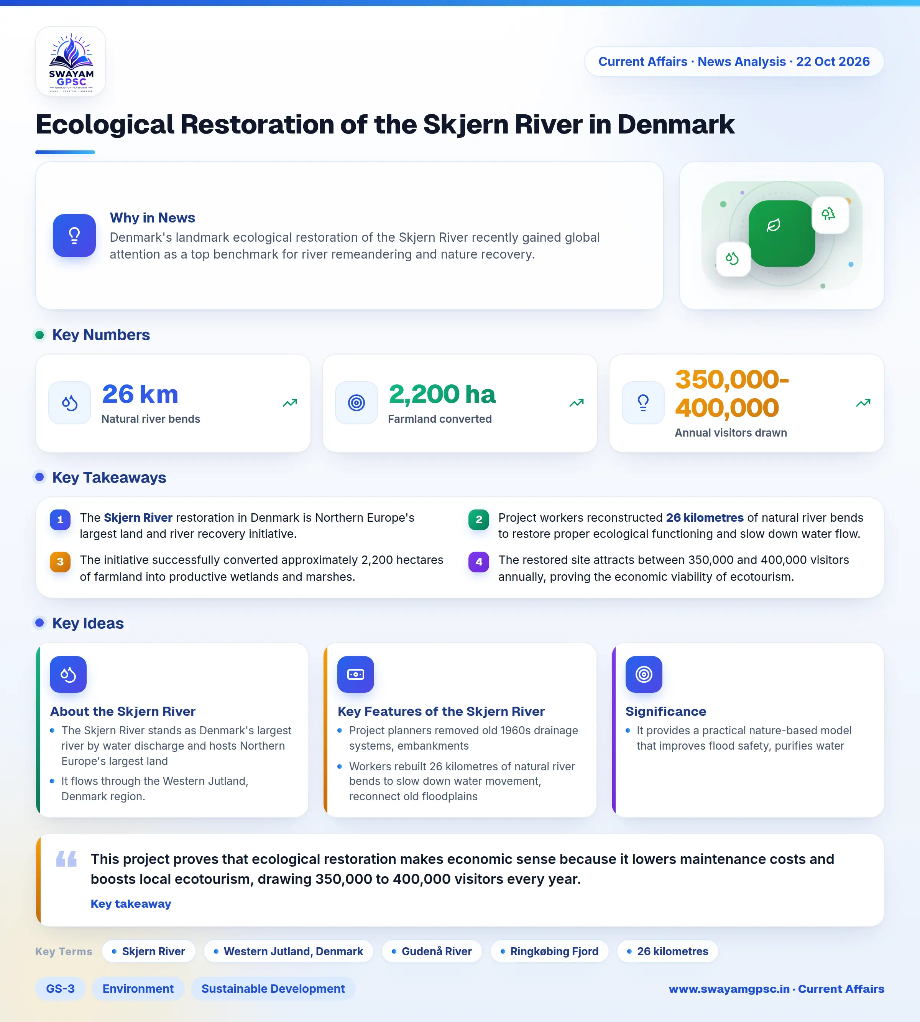Click the quotation mark icon in quote box
The width and height of the screenshot is (920, 1022).
66,859
